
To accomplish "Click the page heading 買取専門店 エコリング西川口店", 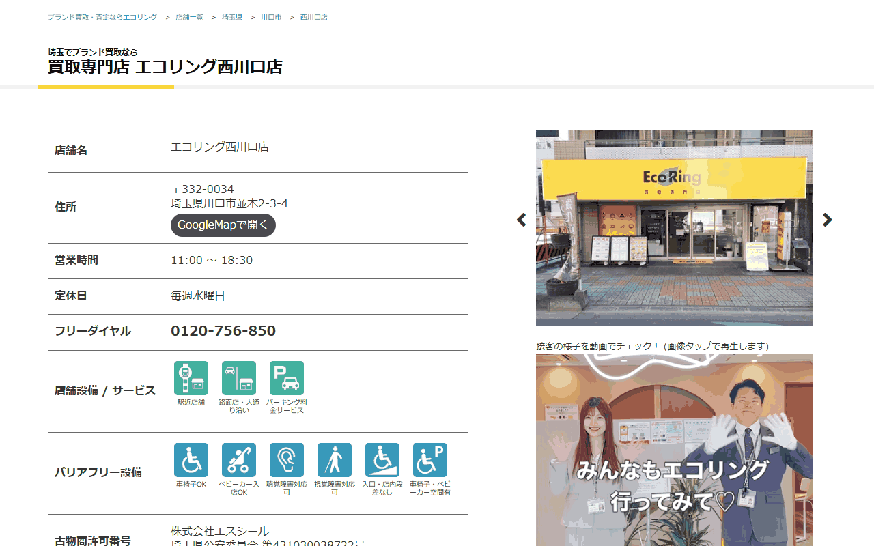I will coord(165,67).
